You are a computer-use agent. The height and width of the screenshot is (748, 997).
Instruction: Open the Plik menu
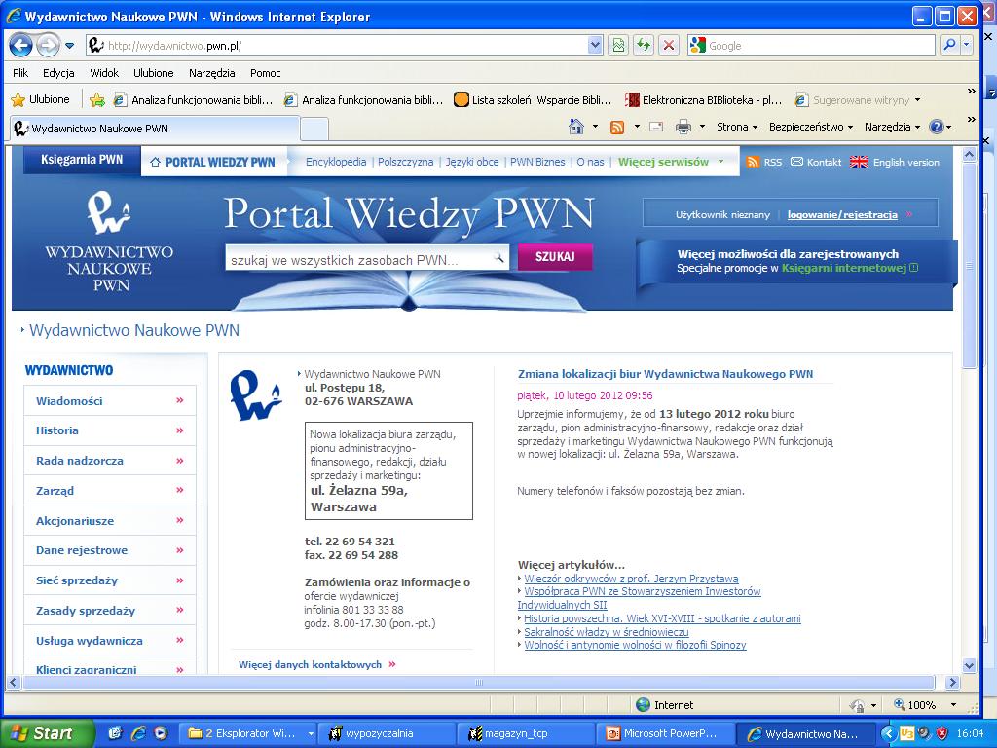point(20,73)
